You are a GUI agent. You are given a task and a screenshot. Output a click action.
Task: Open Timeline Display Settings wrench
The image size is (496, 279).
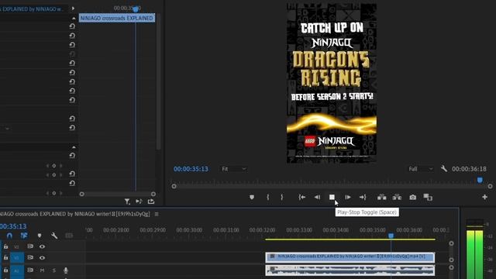pos(54,236)
